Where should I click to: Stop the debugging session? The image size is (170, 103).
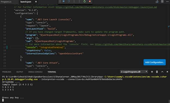pyautogui.click(x=90, y=1)
